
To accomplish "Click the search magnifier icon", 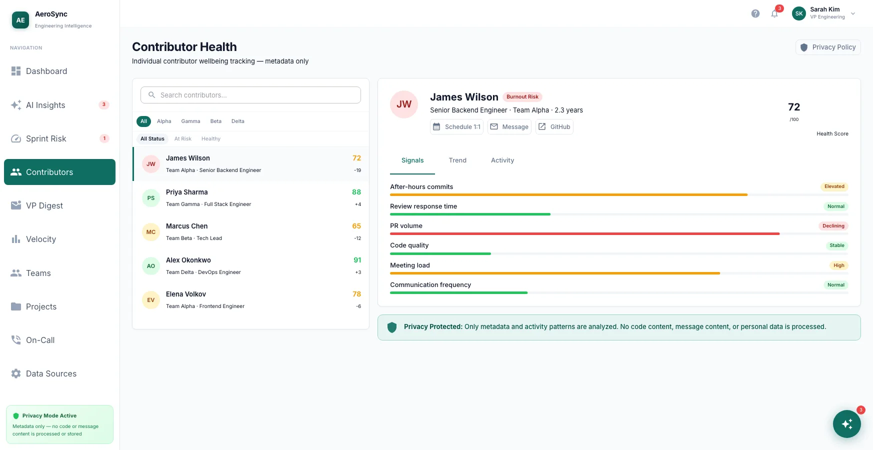I will point(152,95).
